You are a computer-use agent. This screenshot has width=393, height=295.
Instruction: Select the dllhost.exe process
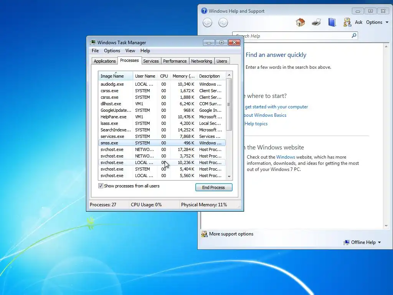click(162, 104)
